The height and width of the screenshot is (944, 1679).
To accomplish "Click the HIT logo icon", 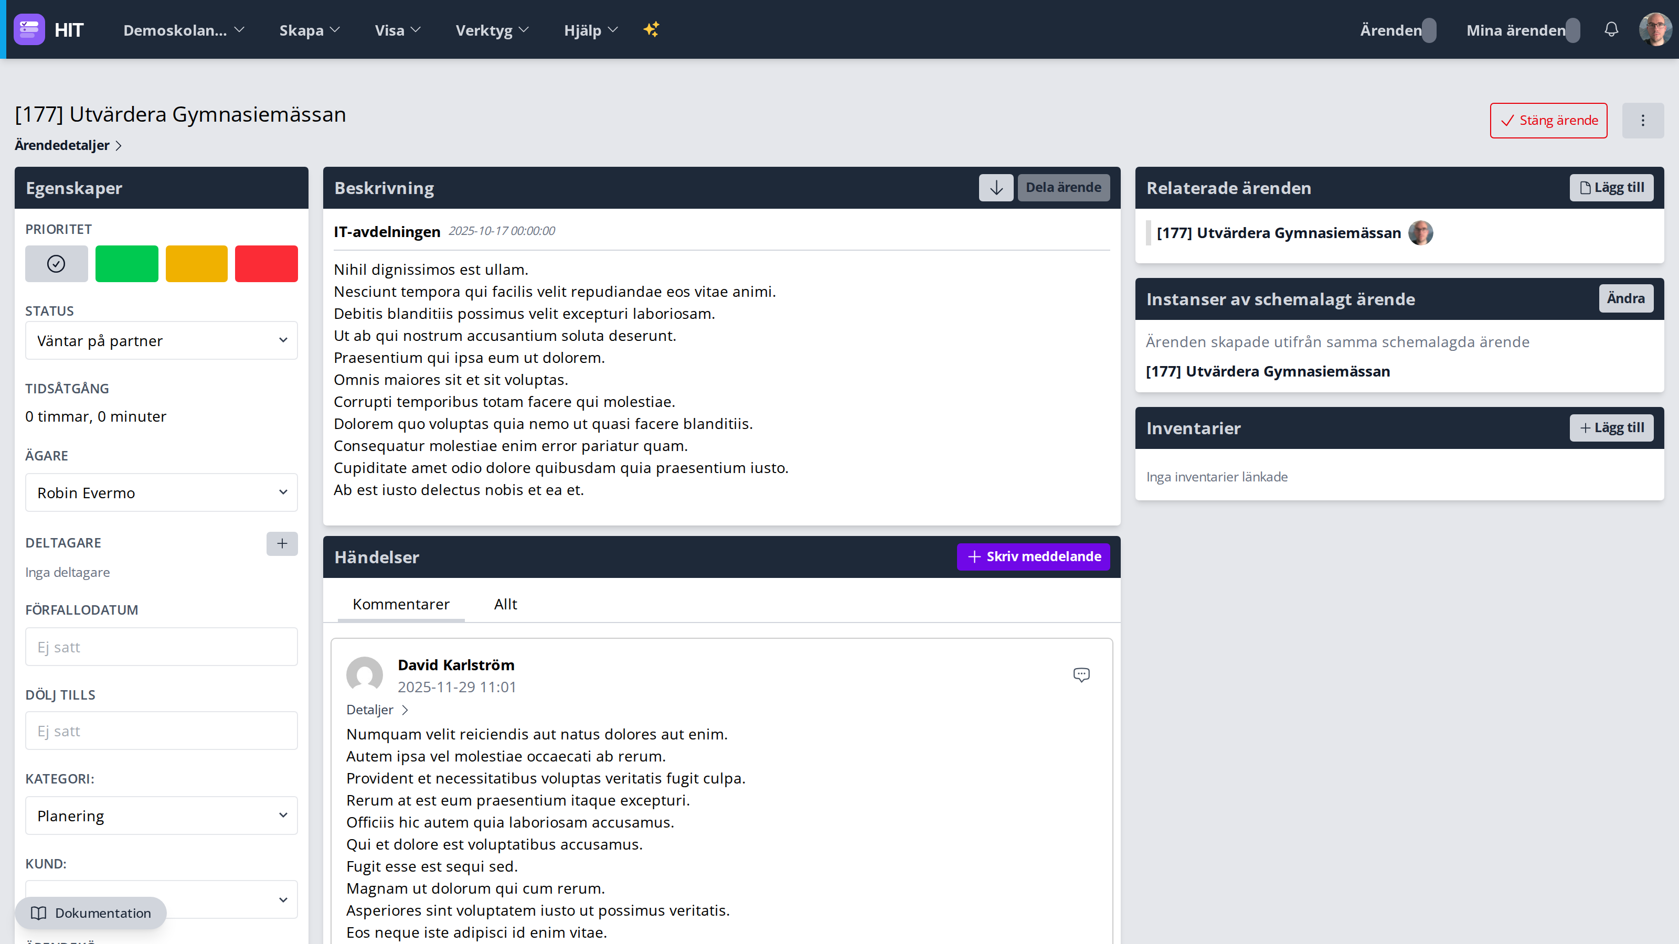I will coord(29,29).
